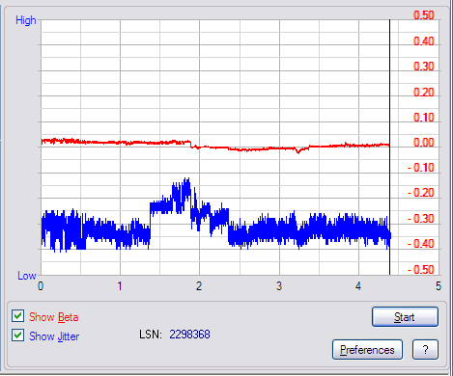
Task: Click the blue Show Jitter label text
Action: pyautogui.click(x=54, y=336)
